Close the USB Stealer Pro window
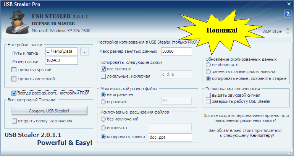 [x=289, y=4]
